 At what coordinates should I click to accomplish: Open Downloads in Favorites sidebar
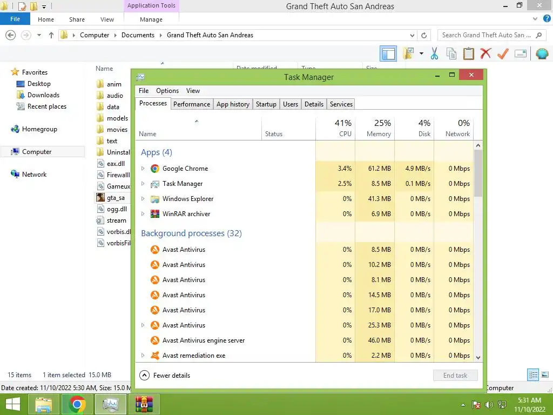pos(38,95)
